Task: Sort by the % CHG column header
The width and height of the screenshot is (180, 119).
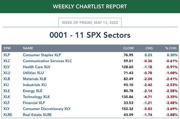Action: coord(171,48)
